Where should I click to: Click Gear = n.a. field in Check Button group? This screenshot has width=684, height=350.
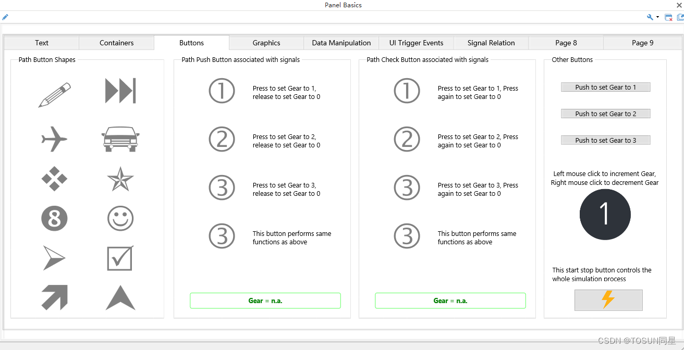pos(450,301)
